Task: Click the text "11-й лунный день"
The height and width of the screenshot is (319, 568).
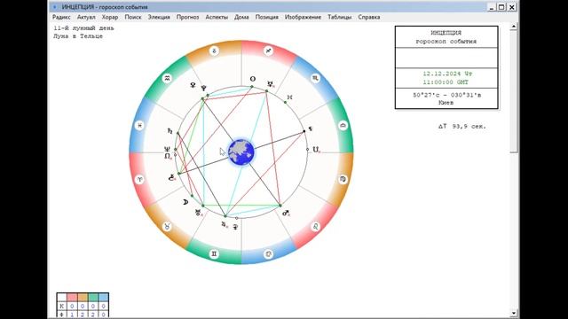Action: (x=83, y=27)
